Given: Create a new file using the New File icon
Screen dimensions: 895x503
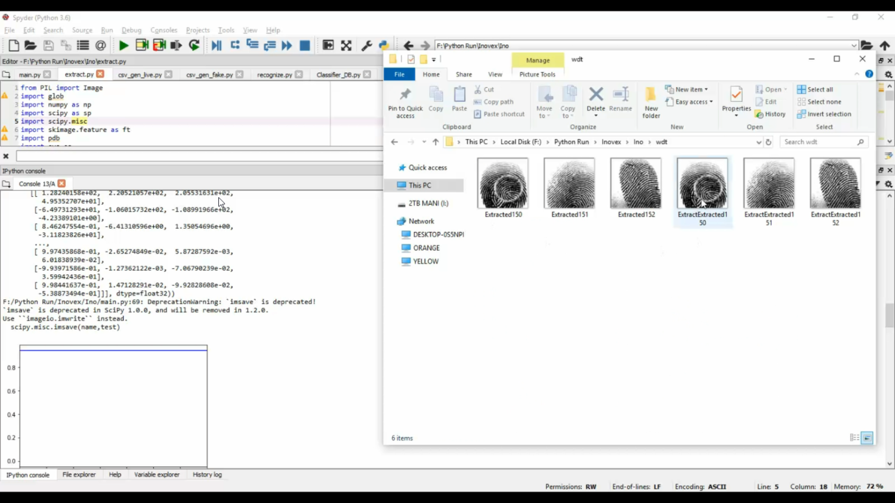Looking at the screenshot, I should [x=13, y=45].
